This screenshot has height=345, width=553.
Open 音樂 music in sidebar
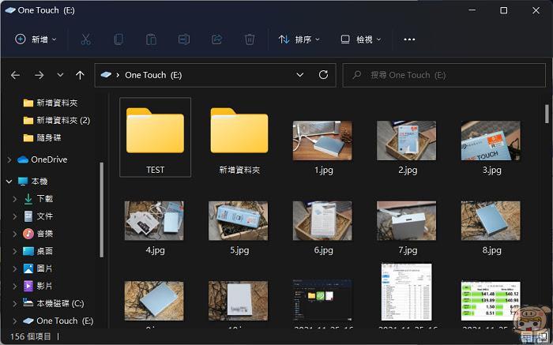(x=38, y=234)
